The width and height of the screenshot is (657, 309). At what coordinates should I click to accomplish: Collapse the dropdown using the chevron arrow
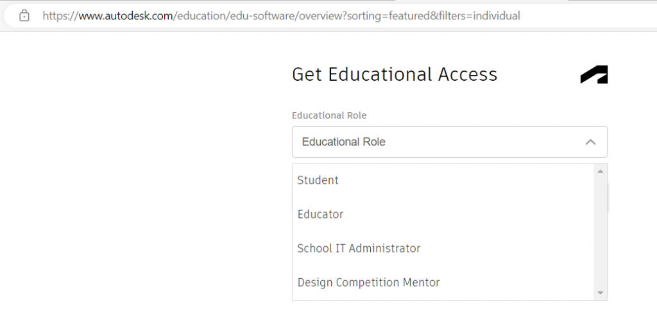591,142
